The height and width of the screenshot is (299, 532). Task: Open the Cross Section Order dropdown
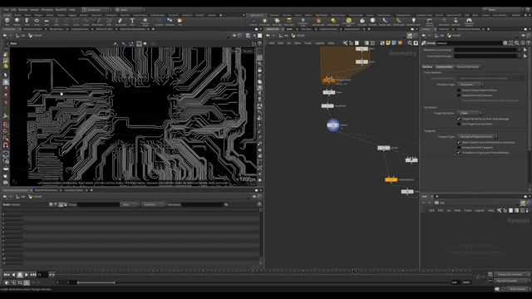490,78
